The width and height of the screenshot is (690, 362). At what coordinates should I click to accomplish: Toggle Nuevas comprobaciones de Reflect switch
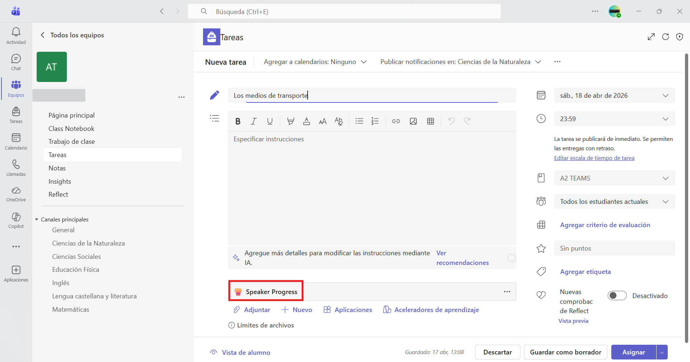tap(617, 295)
